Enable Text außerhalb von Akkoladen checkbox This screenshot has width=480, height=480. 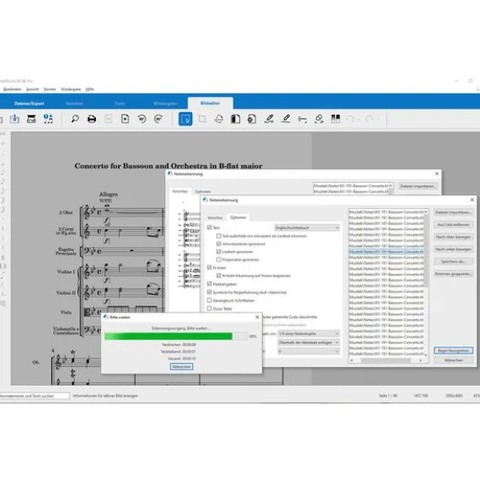[219, 236]
